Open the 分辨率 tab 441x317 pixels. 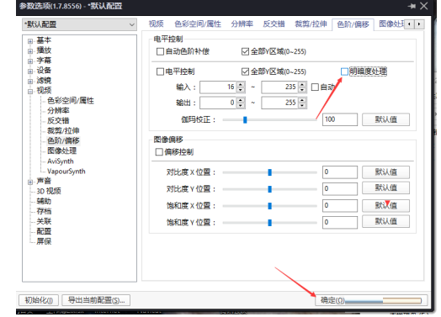click(242, 24)
